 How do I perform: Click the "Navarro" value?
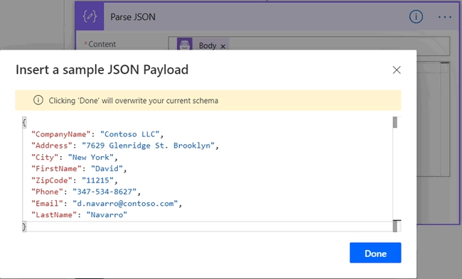point(107,215)
